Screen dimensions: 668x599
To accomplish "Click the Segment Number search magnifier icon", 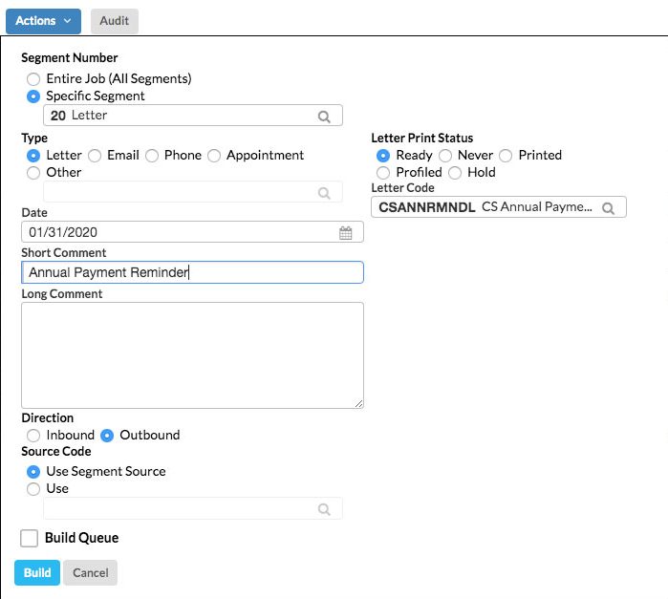I will pyautogui.click(x=324, y=116).
